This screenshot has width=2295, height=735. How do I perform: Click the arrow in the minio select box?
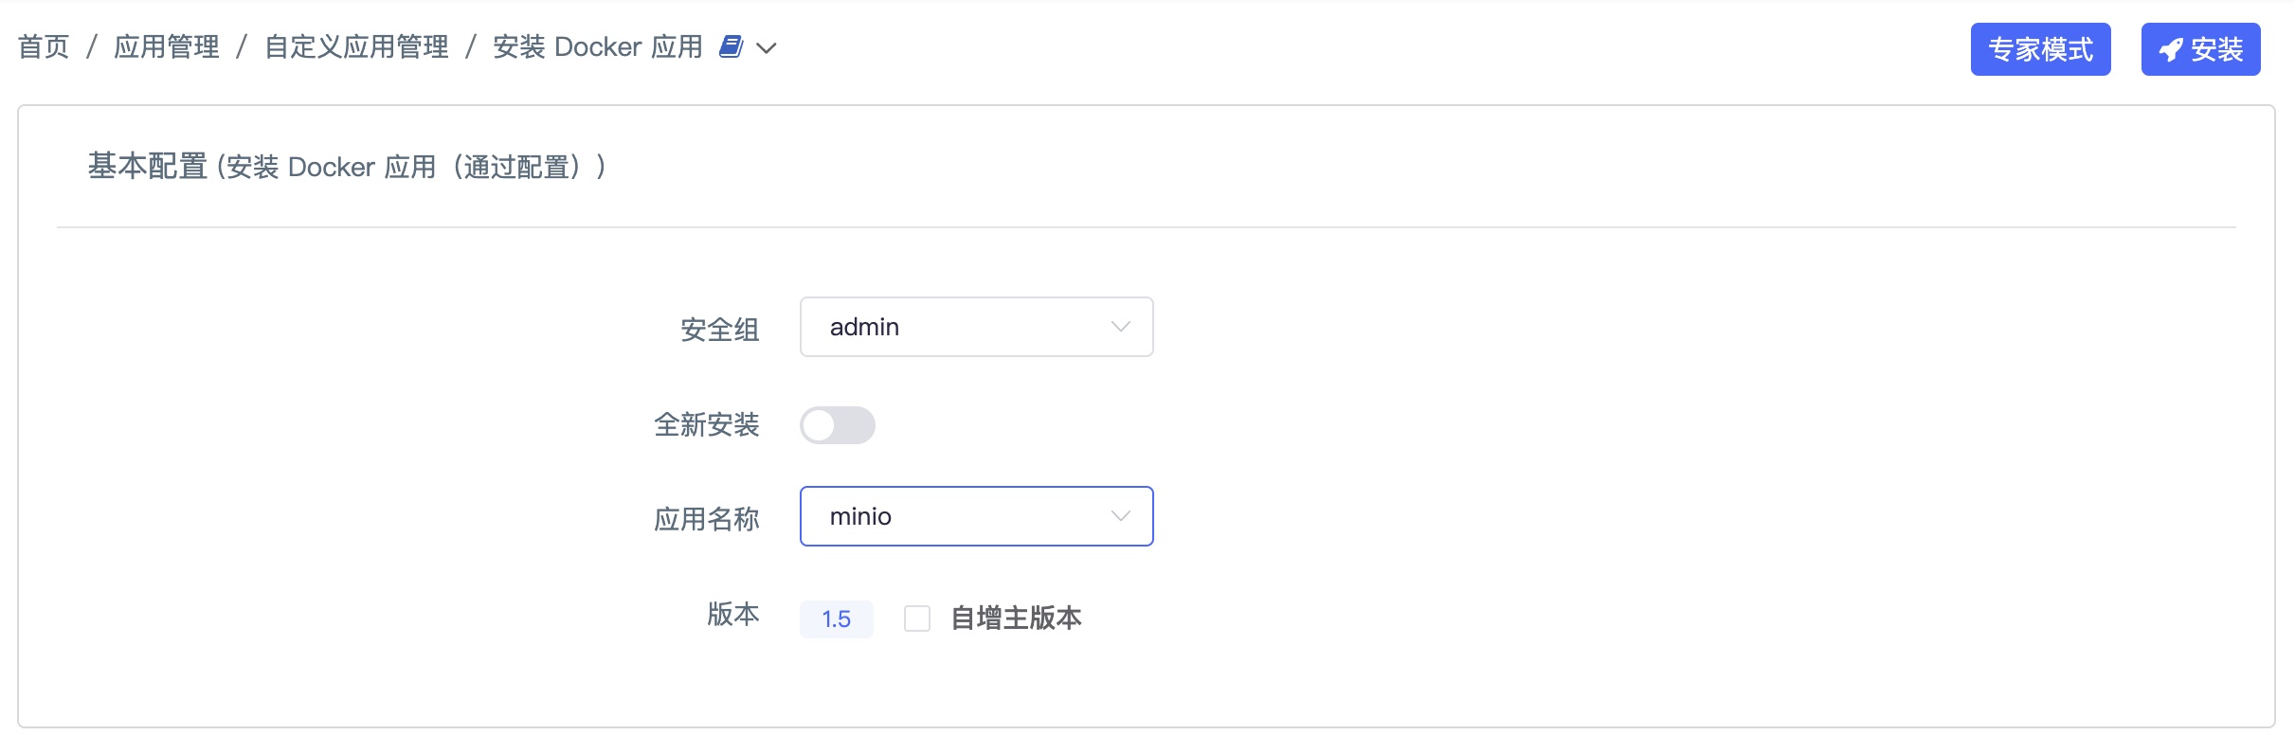(1120, 516)
